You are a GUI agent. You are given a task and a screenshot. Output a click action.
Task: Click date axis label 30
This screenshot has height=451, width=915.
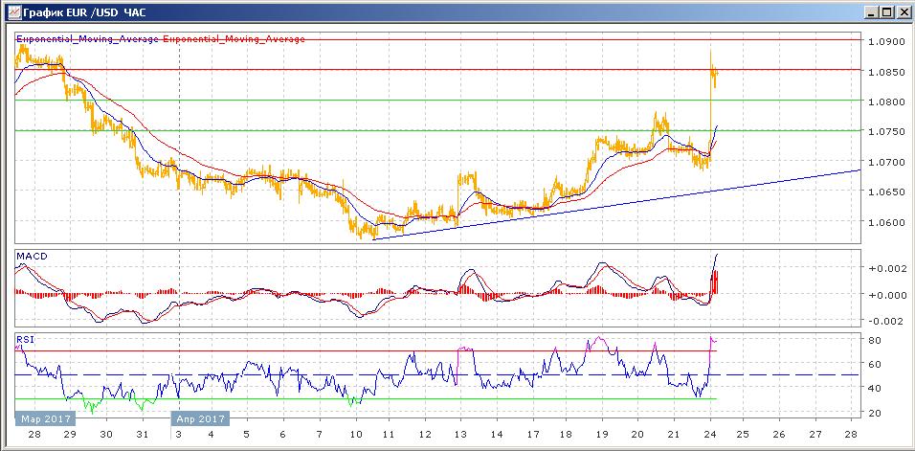click(x=105, y=435)
